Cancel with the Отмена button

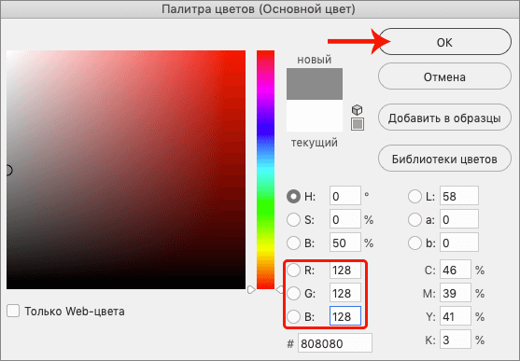click(444, 76)
